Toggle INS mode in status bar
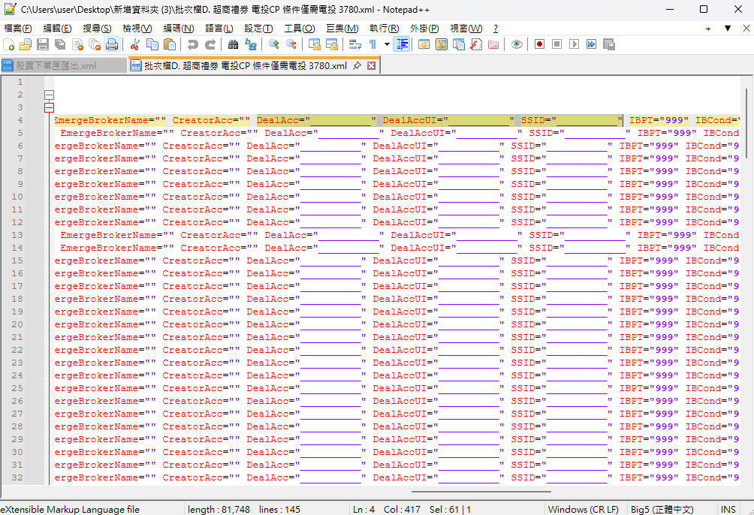 (728, 509)
